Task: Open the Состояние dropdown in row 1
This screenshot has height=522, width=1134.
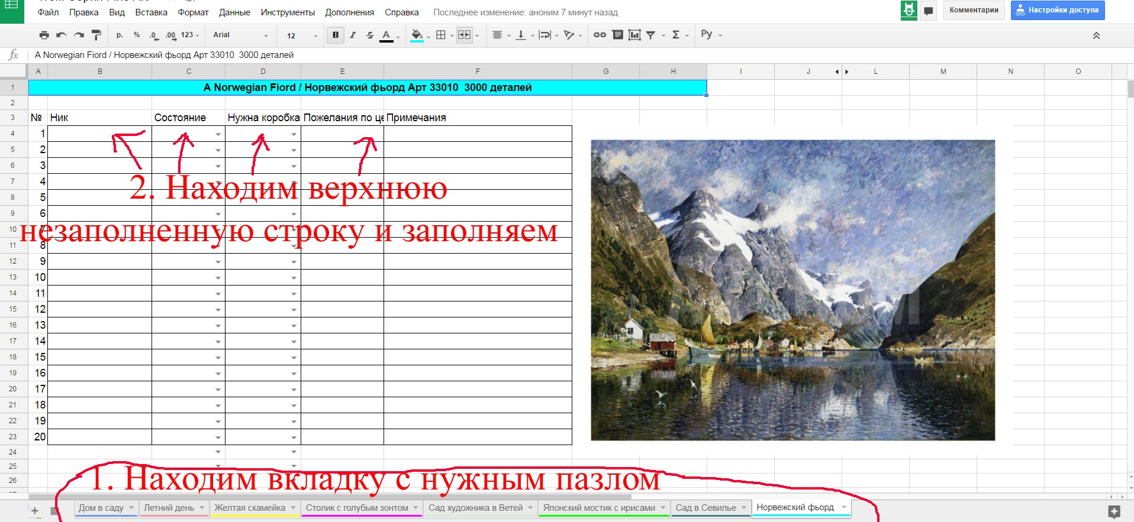Action: (x=218, y=134)
